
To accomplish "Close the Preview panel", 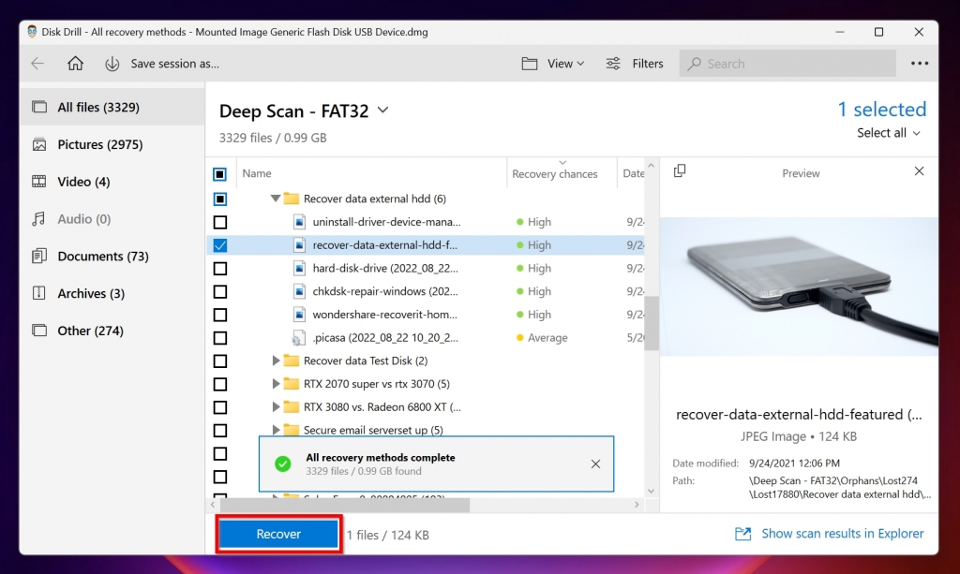I will tap(919, 171).
